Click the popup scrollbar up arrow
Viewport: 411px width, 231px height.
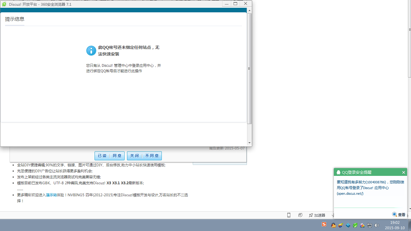pyautogui.click(x=249, y=10)
